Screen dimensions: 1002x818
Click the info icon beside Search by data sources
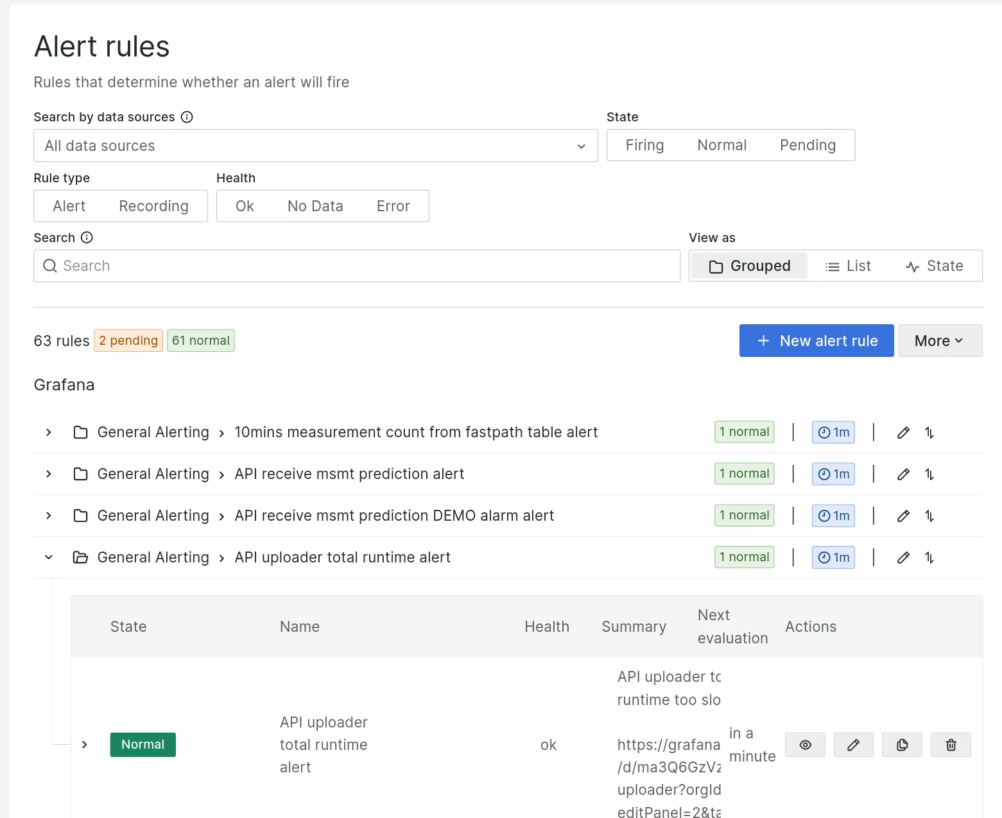point(187,117)
